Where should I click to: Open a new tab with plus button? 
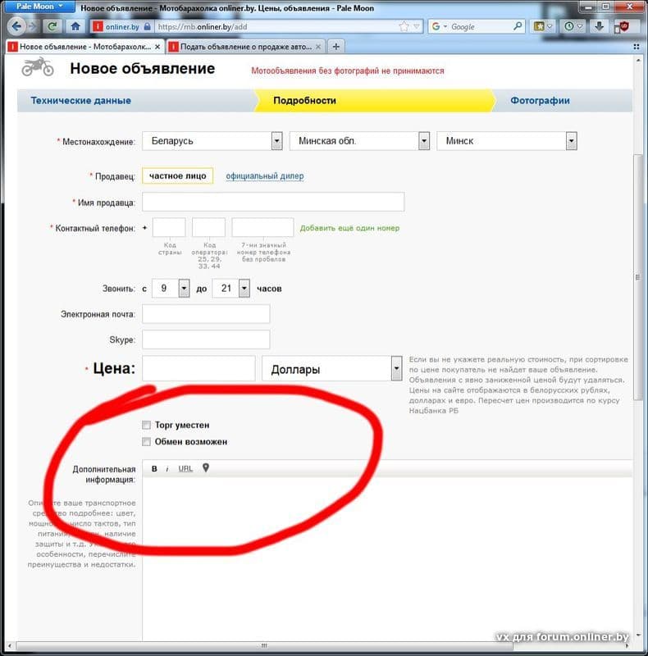pyautogui.click(x=335, y=47)
